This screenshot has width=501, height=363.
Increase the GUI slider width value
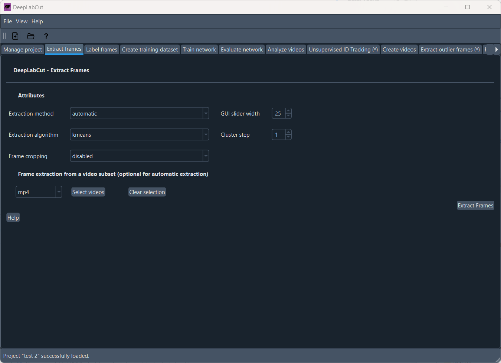pos(288,111)
